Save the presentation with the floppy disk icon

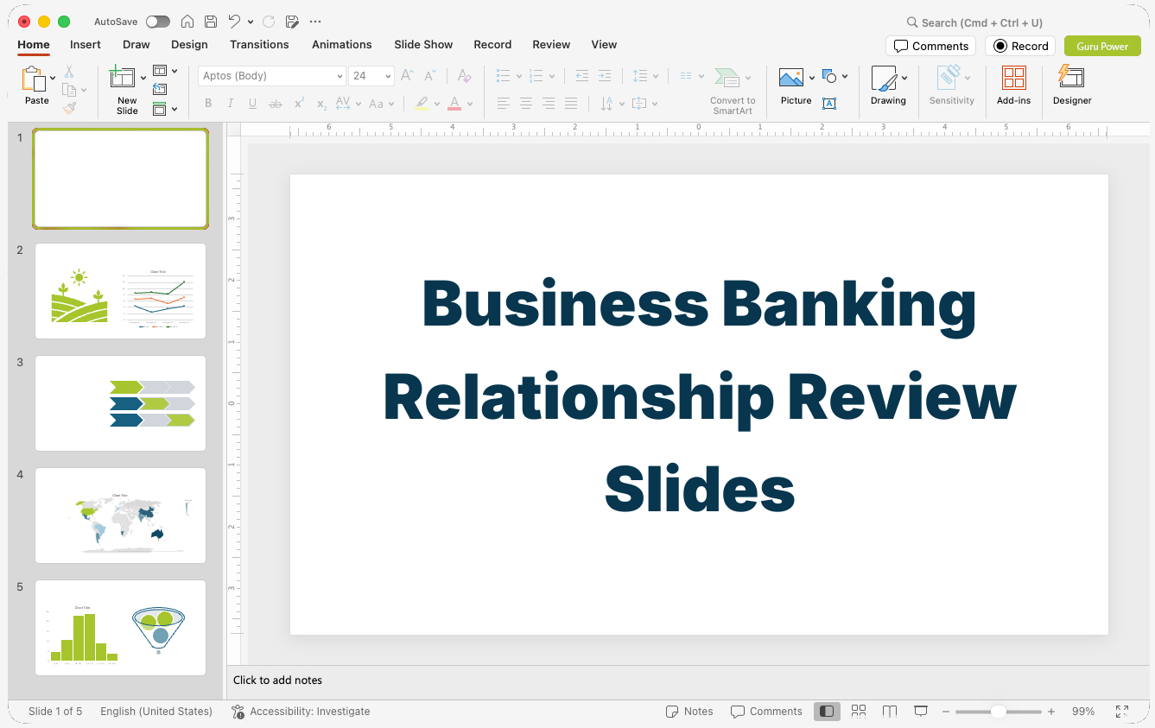(211, 22)
